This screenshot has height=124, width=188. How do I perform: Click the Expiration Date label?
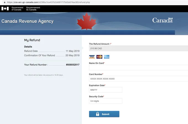click(97, 85)
